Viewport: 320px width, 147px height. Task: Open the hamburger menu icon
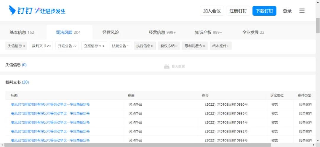pyautogui.click(x=302, y=11)
